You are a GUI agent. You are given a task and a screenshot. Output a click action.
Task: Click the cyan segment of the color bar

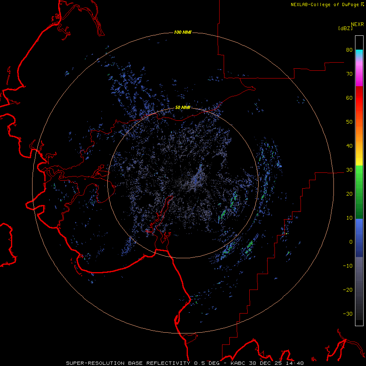click(359, 52)
